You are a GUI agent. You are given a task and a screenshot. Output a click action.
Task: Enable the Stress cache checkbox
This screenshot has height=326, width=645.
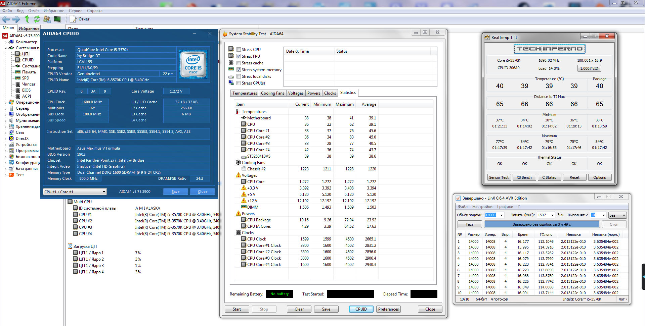pos(239,63)
